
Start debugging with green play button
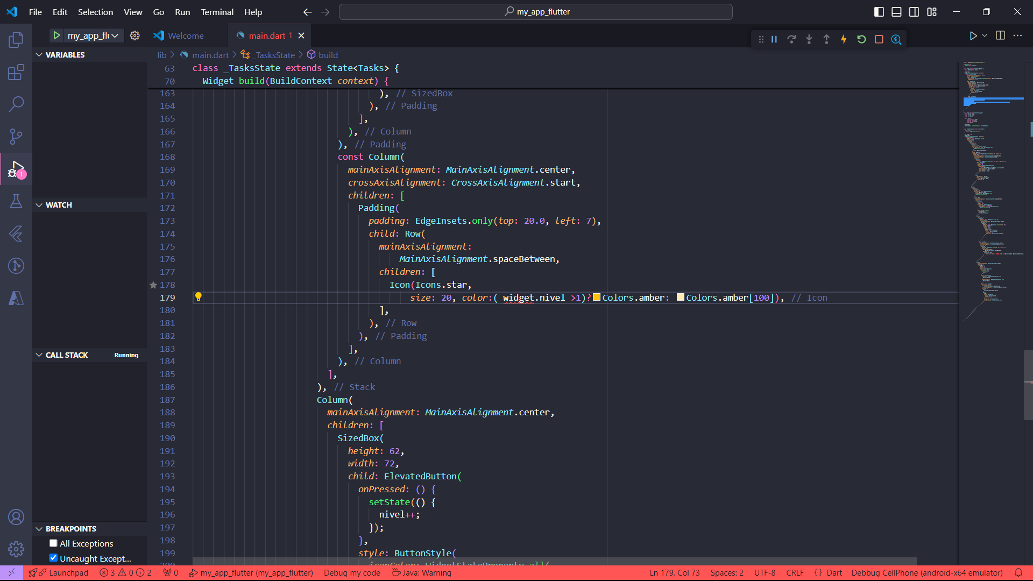click(56, 36)
